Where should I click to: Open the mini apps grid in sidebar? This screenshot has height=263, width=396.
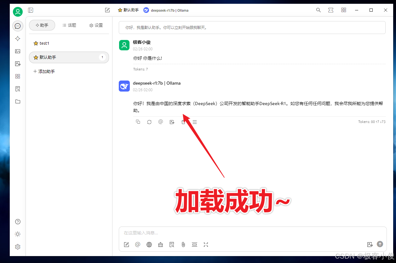[18, 76]
